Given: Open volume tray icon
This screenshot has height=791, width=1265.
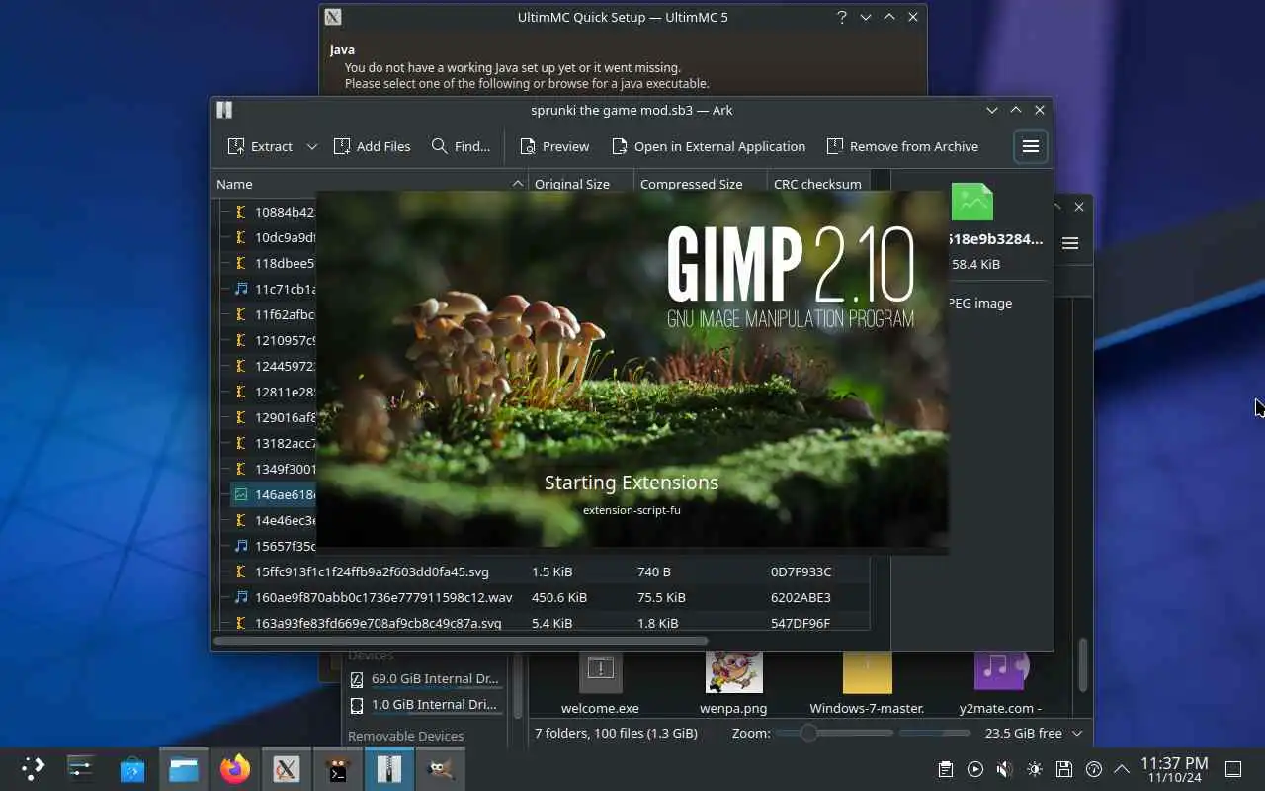Looking at the screenshot, I should [x=1005, y=769].
